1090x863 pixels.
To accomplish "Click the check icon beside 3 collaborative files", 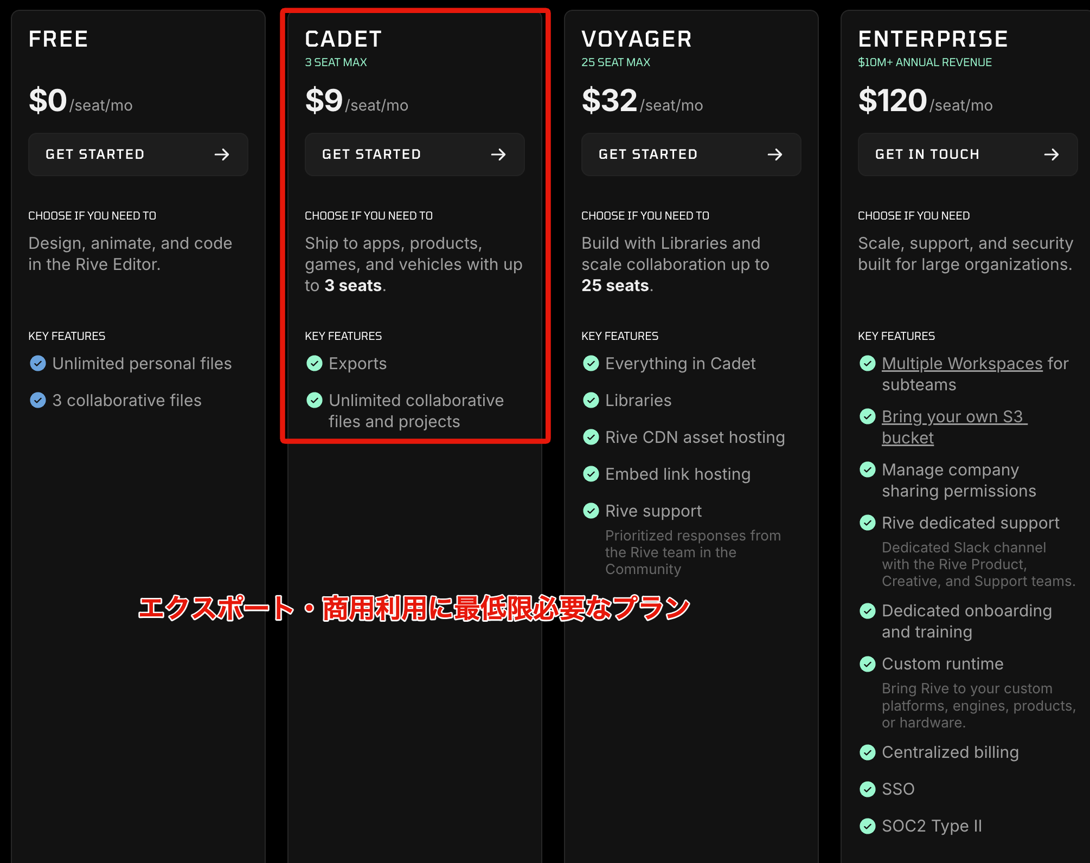I will [x=38, y=400].
